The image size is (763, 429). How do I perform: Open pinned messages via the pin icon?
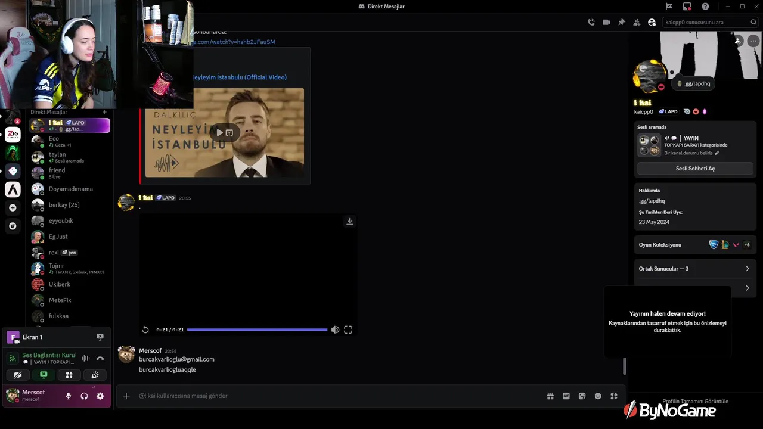(622, 22)
